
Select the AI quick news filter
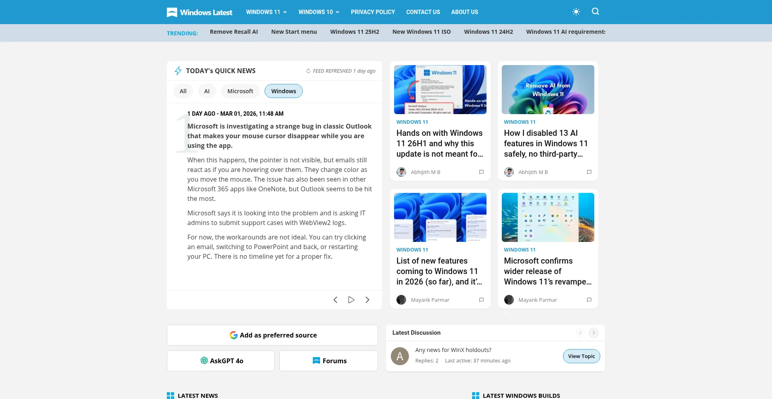coord(207,91)
